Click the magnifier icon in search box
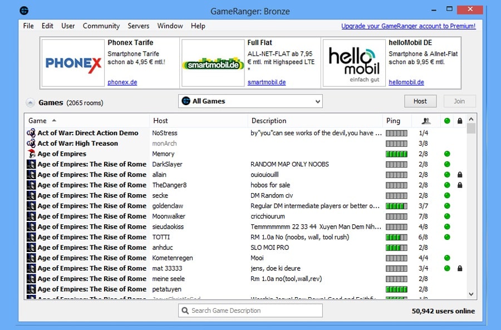The image size is (501, 330). pyautogui.click(x=185, y=311)
